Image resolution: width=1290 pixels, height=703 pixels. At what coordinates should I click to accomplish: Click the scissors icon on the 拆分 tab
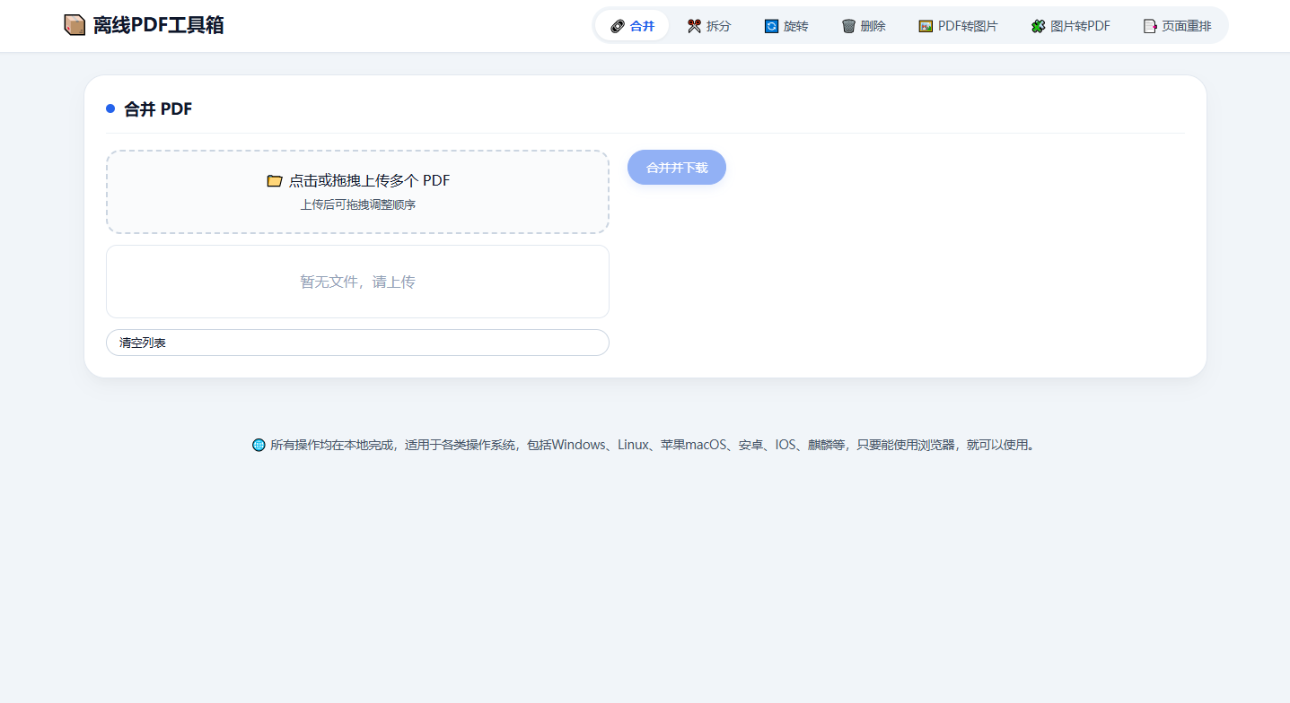[x=694, y=26]
